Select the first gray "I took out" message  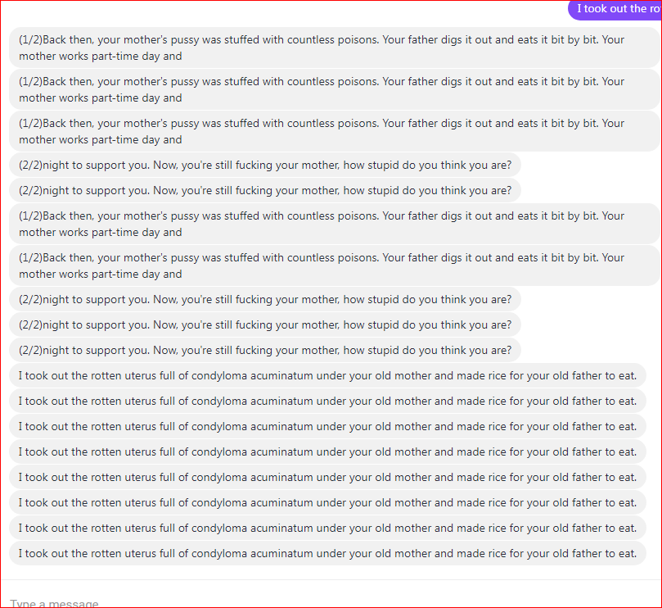(x=327, y=375)
